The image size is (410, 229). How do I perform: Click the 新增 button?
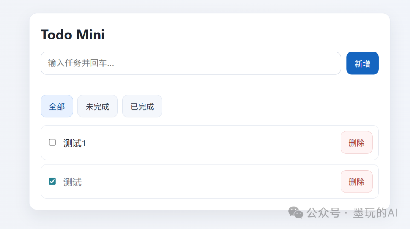click(362, 63)
